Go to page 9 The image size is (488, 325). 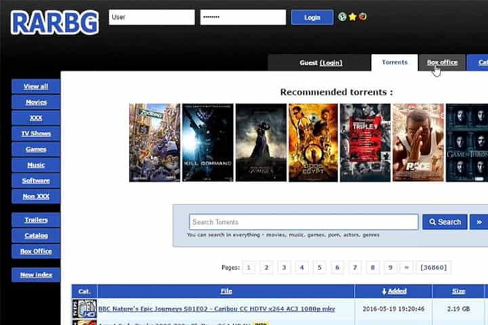tap(390, 267)
